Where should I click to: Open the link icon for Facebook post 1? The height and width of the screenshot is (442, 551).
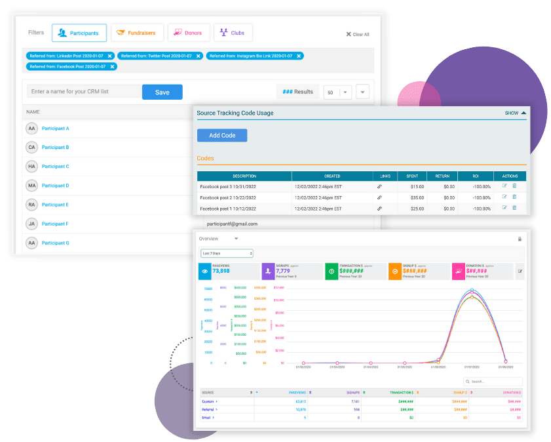tap(379, 209)
